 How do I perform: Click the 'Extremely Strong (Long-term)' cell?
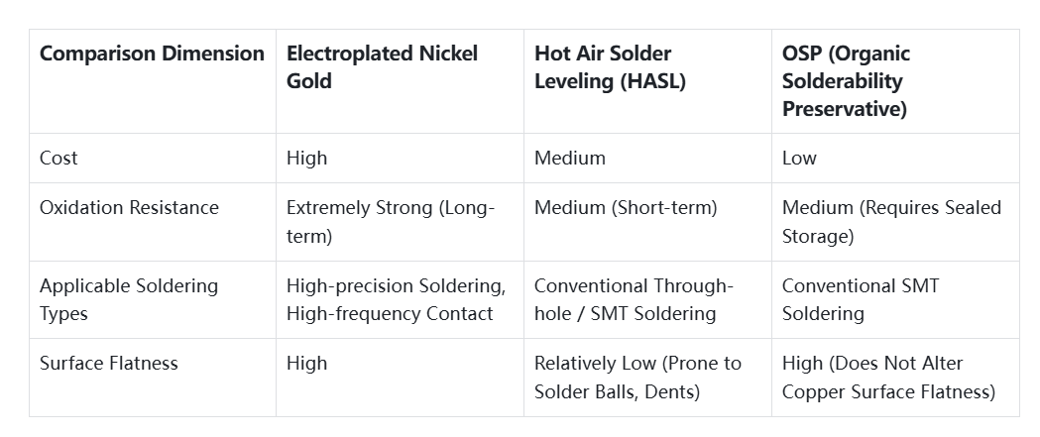click(390, 222)
